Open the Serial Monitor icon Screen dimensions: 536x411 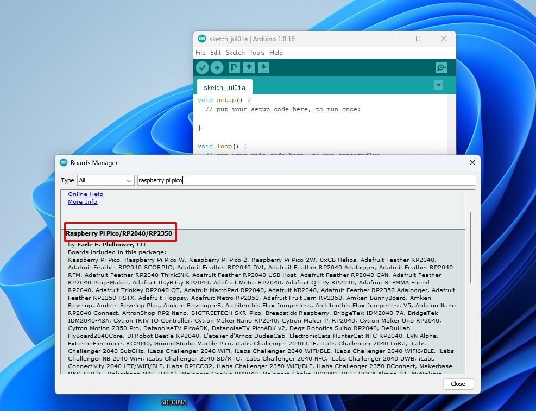[441, 67]
